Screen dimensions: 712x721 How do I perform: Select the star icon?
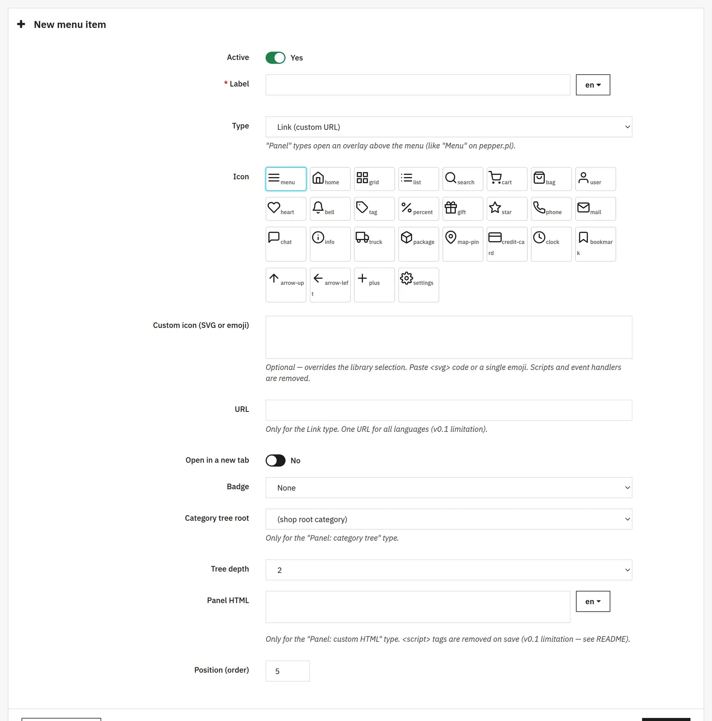tap(507, 209)
